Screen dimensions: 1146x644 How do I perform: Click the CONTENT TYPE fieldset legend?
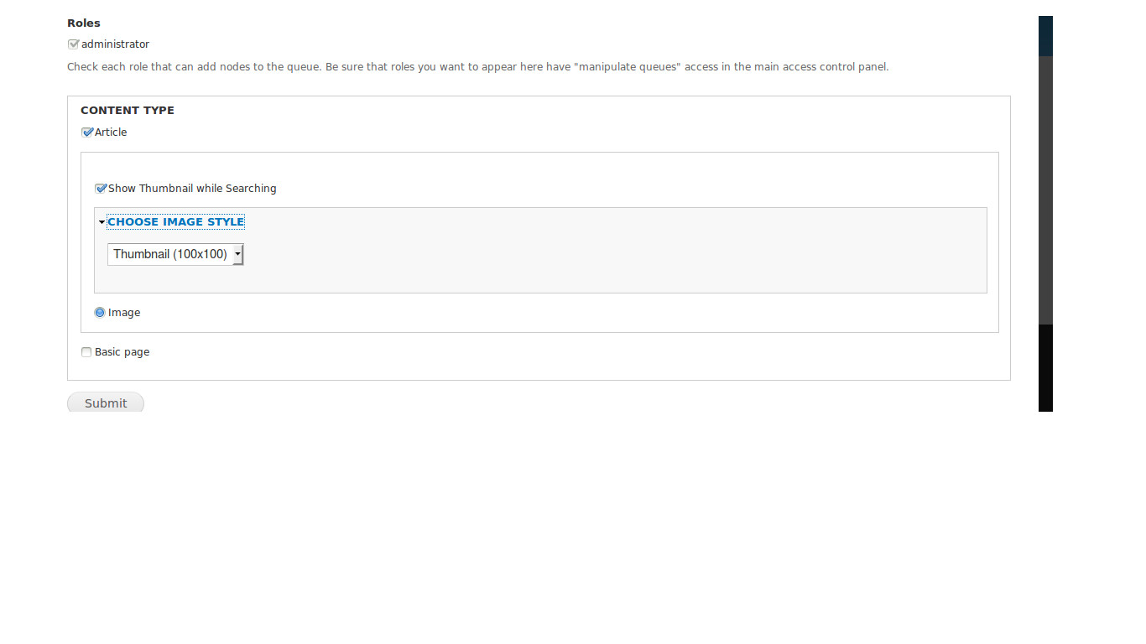(x=128, y=110)
